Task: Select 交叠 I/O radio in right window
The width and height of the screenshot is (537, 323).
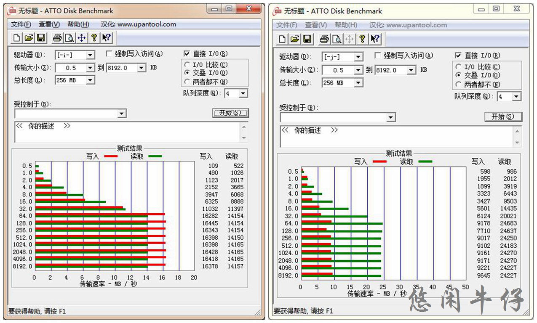Action: tap(459, 75)
